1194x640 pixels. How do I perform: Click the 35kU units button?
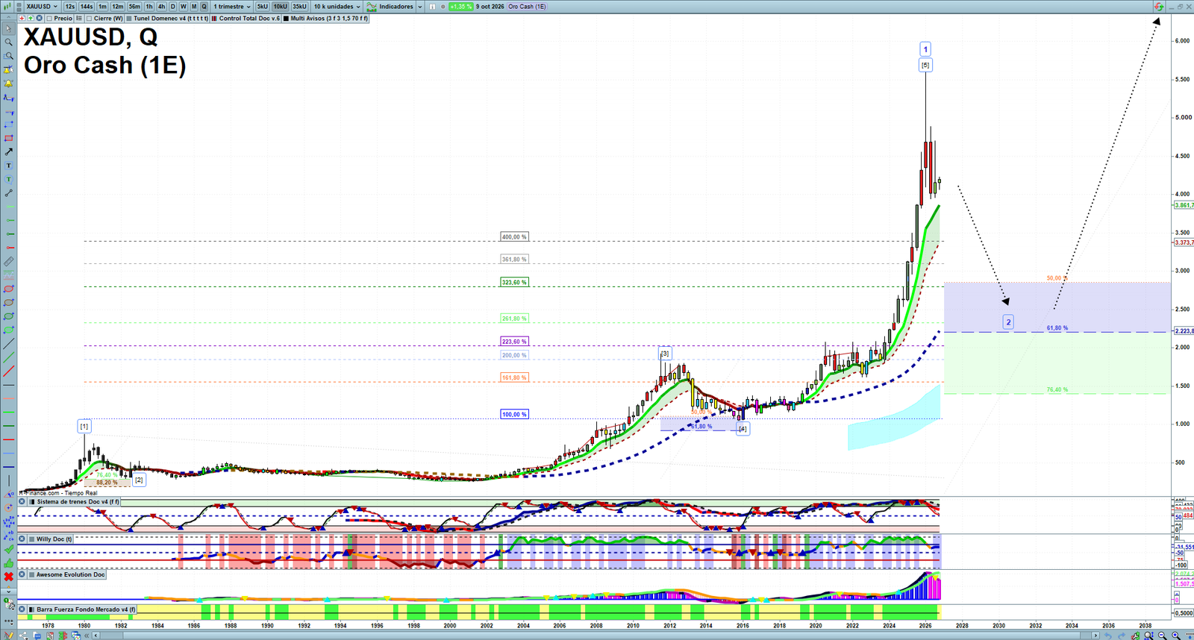299,7
